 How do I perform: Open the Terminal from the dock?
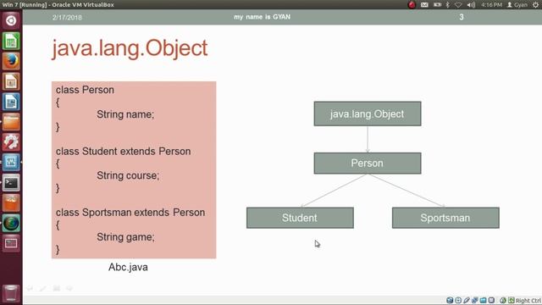point(11,183)
